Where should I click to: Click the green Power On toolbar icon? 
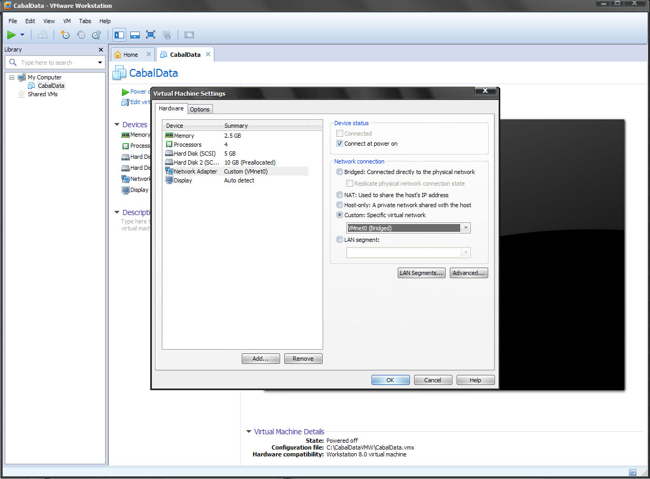(x=11, y=35)
